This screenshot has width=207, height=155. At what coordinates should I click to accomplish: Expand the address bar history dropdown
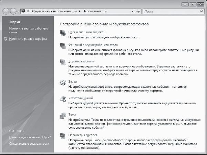(132, 11)
